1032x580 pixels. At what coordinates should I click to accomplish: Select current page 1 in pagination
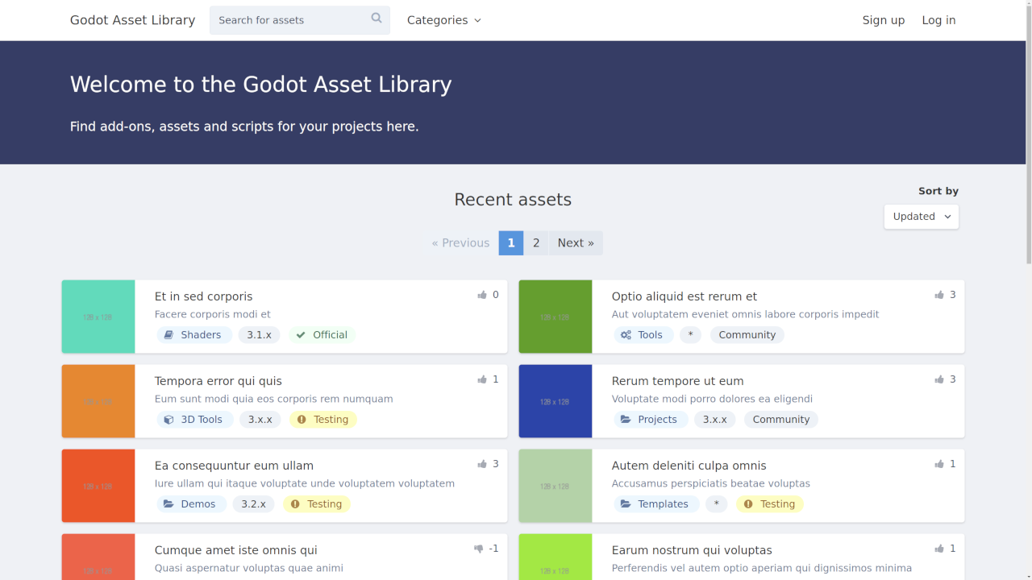coord(511,243)
